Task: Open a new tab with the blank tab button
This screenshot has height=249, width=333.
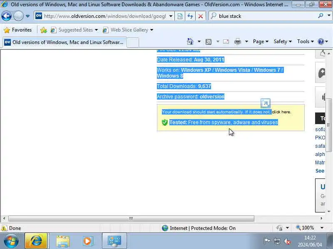Action: pos(133,42)
